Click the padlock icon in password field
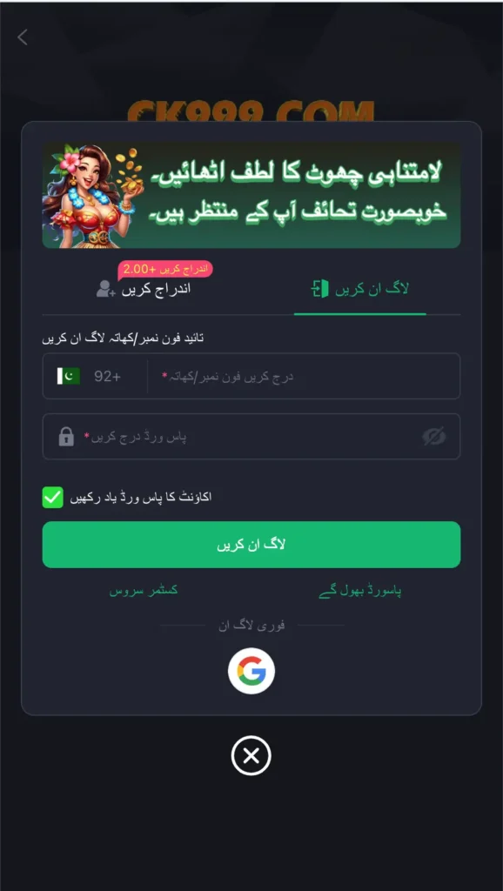The image size is (503, 891). (x=66, y=437)
